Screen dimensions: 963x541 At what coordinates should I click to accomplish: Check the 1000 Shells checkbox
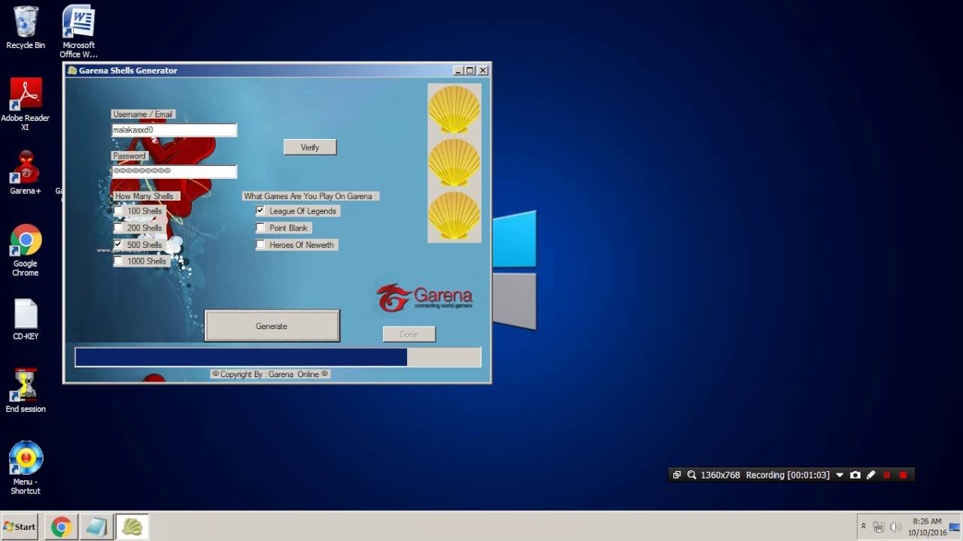pyautogui.click(x=117, y=261)
